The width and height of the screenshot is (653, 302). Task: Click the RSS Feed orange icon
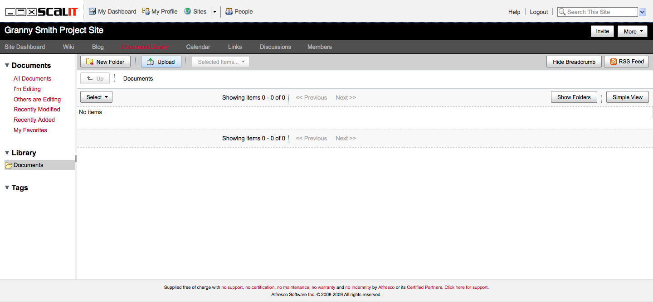(x=614, y=62)
